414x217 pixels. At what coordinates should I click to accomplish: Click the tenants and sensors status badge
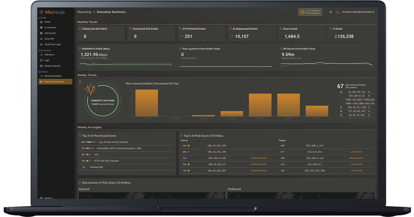pyautogui.click(x=310, y=12)
